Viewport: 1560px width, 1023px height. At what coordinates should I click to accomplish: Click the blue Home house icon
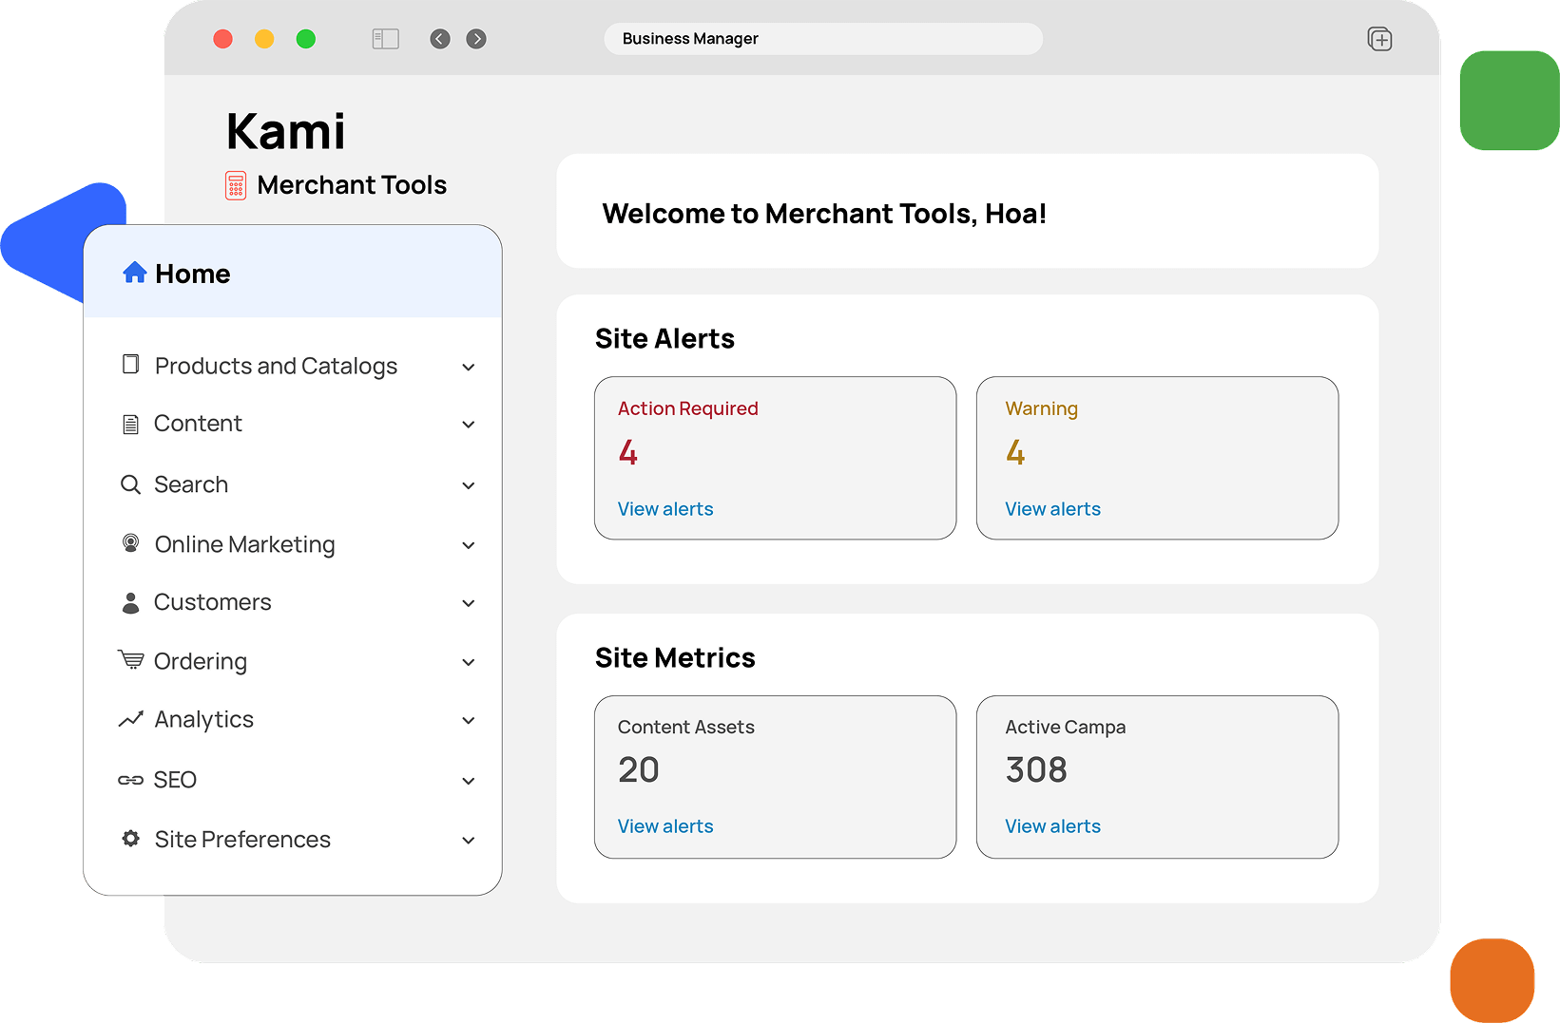tap(135, 273)
